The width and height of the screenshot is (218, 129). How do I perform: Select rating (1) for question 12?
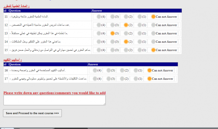click(x=139, y=25)
